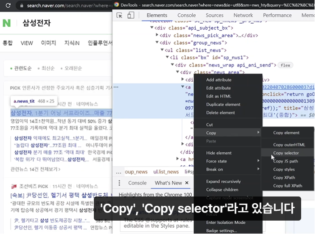This screenshot has width=315, height=234.
Task: Collapse the group_news div node
Action: click(157, 42)
